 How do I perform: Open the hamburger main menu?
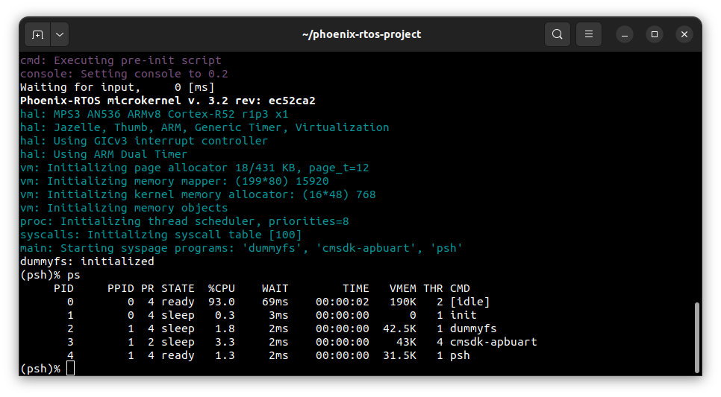click(x=589, y=34)
